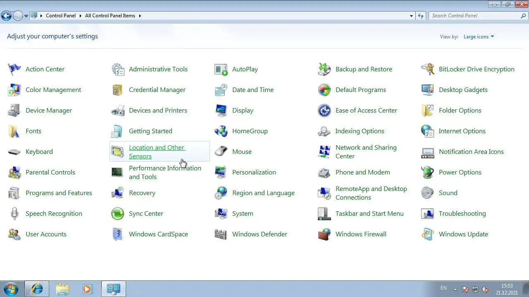Show hidden tray icons arrow

[x=455, y=289]
